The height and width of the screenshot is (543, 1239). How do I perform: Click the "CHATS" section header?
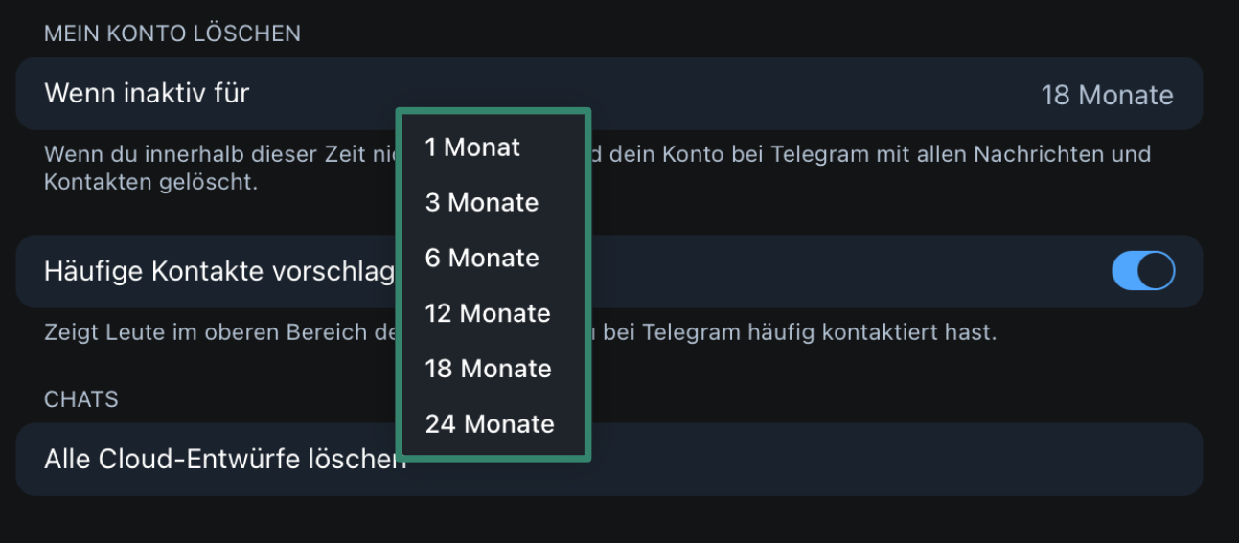[81, 398]
